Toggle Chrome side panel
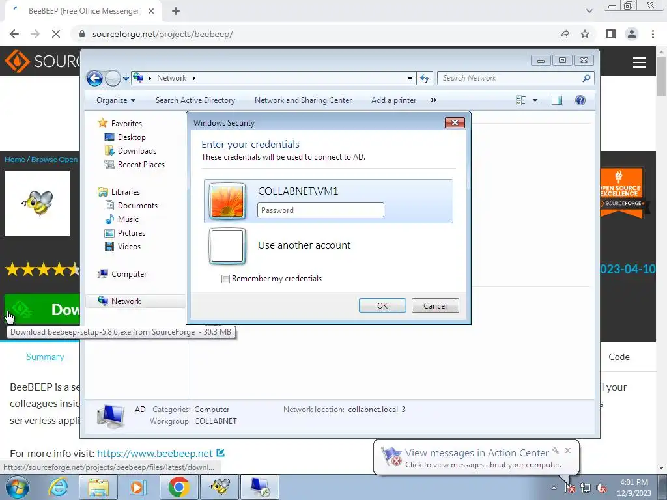 611,34
